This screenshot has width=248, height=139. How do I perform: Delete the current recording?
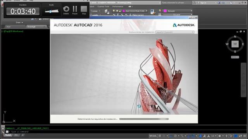click(x=66, y=10)
